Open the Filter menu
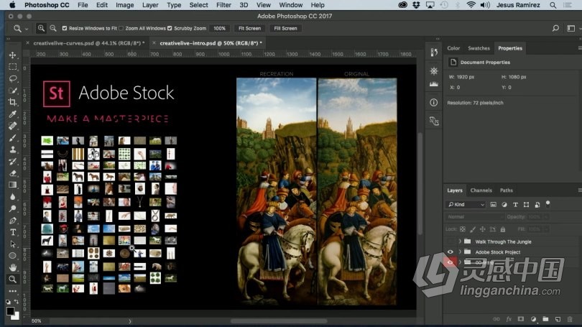 223,5
